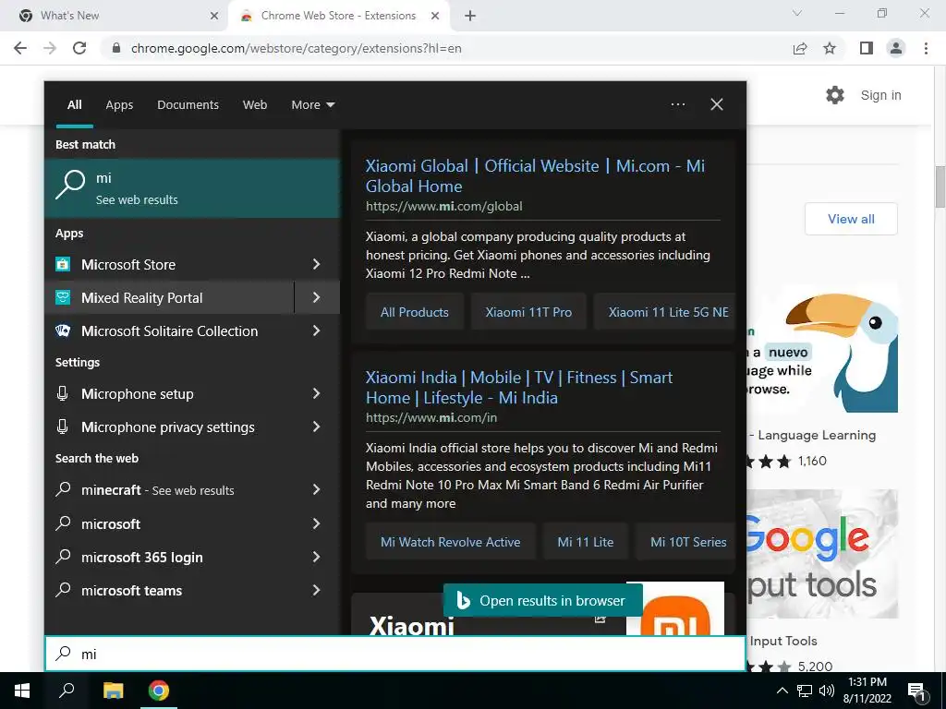Viewport: 946px width, 709px height.
Task: Open new tab with plus button
Action: [470, 16]
